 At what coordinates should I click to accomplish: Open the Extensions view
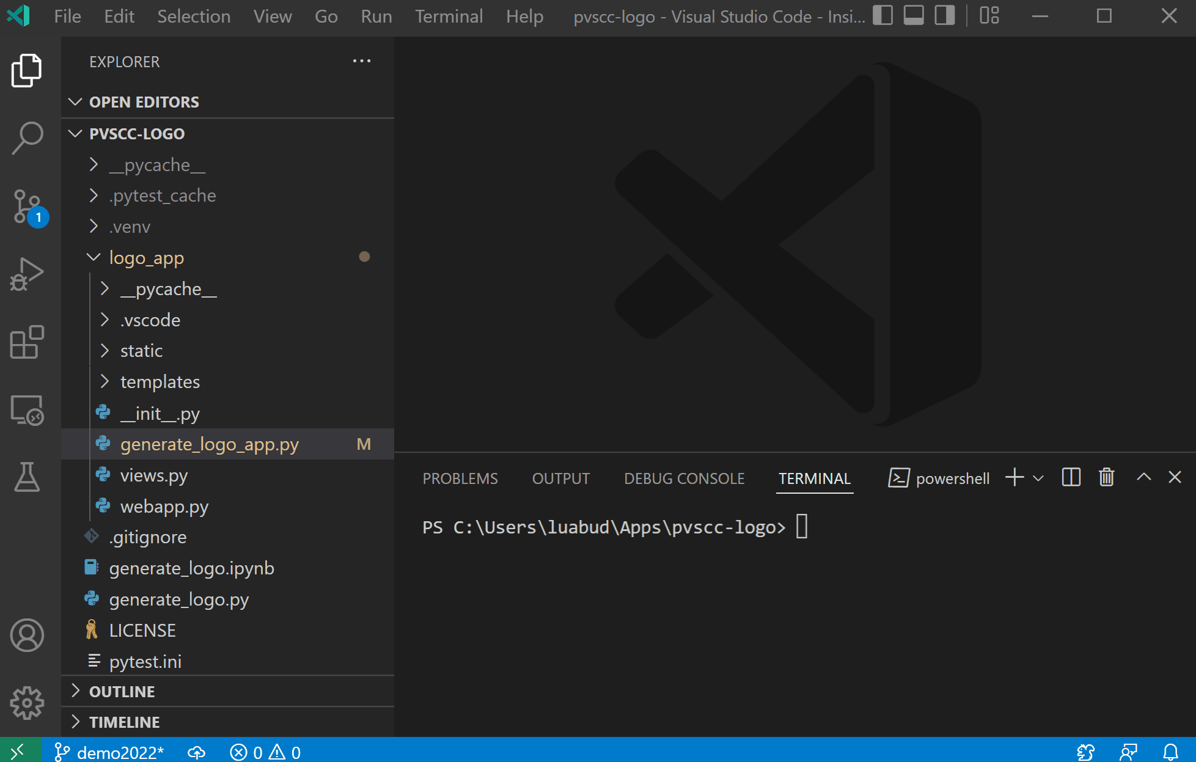(27, 342)
